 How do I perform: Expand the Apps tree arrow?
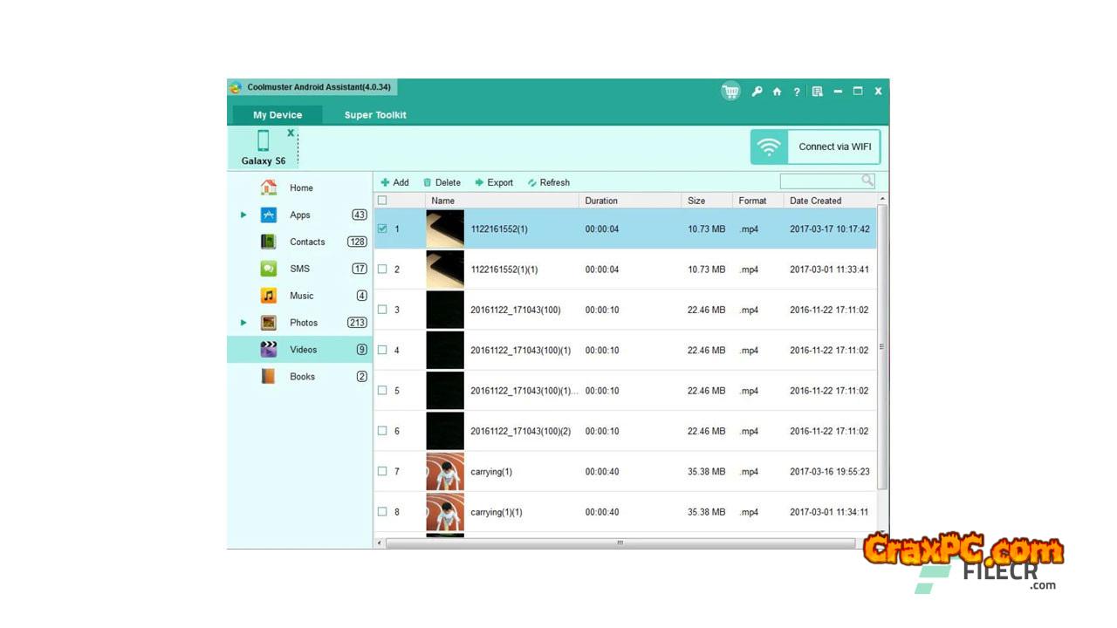click(x=243, y=215)
